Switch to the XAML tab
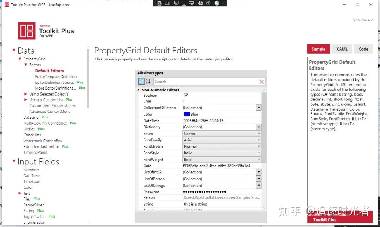The image size is (380, 227). (342, 49)
